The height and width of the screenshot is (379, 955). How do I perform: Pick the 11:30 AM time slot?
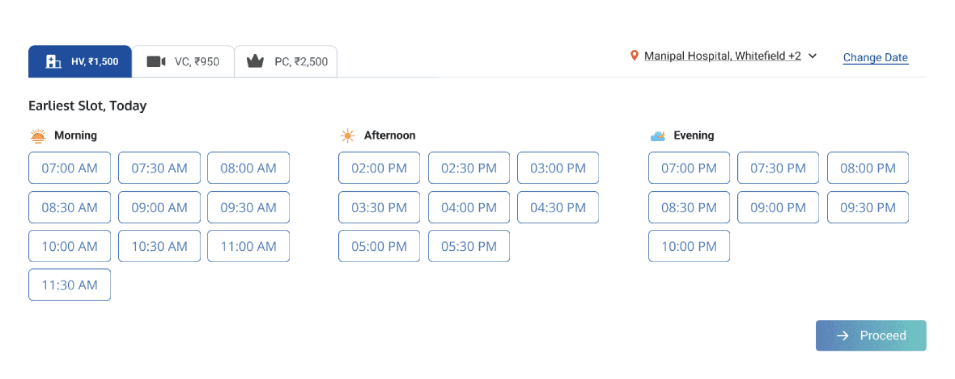tap(69, 285)
